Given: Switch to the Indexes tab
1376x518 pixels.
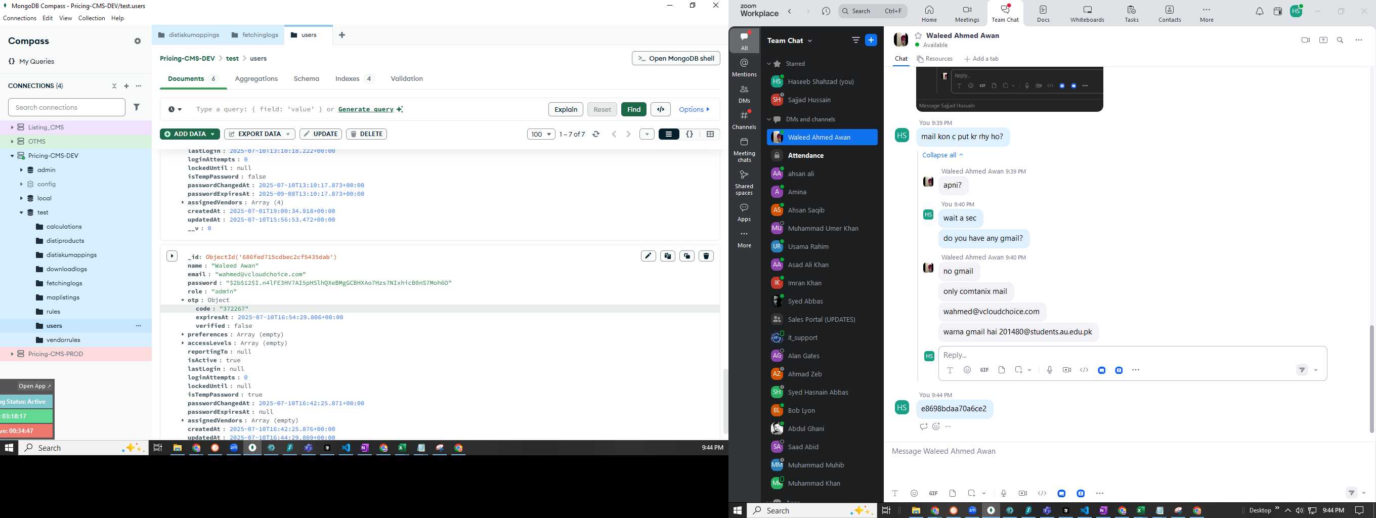Looking at the screenshot, I should point(355,79).
